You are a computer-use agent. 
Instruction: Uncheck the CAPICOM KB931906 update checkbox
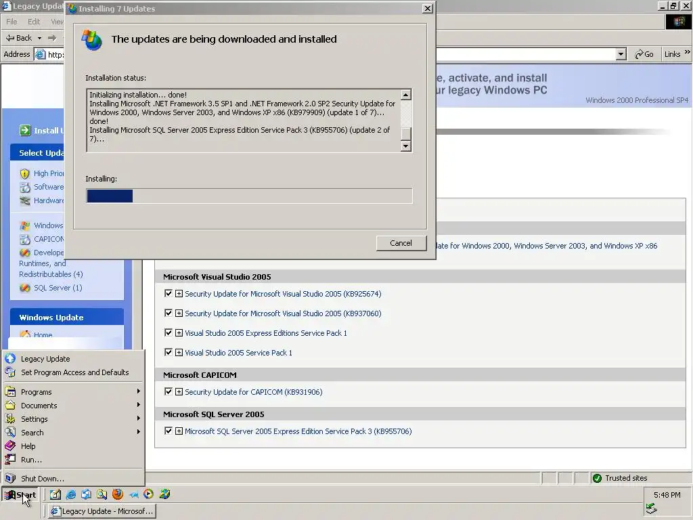pyautogui.click(x=168, y=391)
